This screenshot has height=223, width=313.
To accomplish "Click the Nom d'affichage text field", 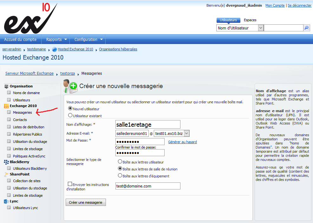I will (148, 124).
